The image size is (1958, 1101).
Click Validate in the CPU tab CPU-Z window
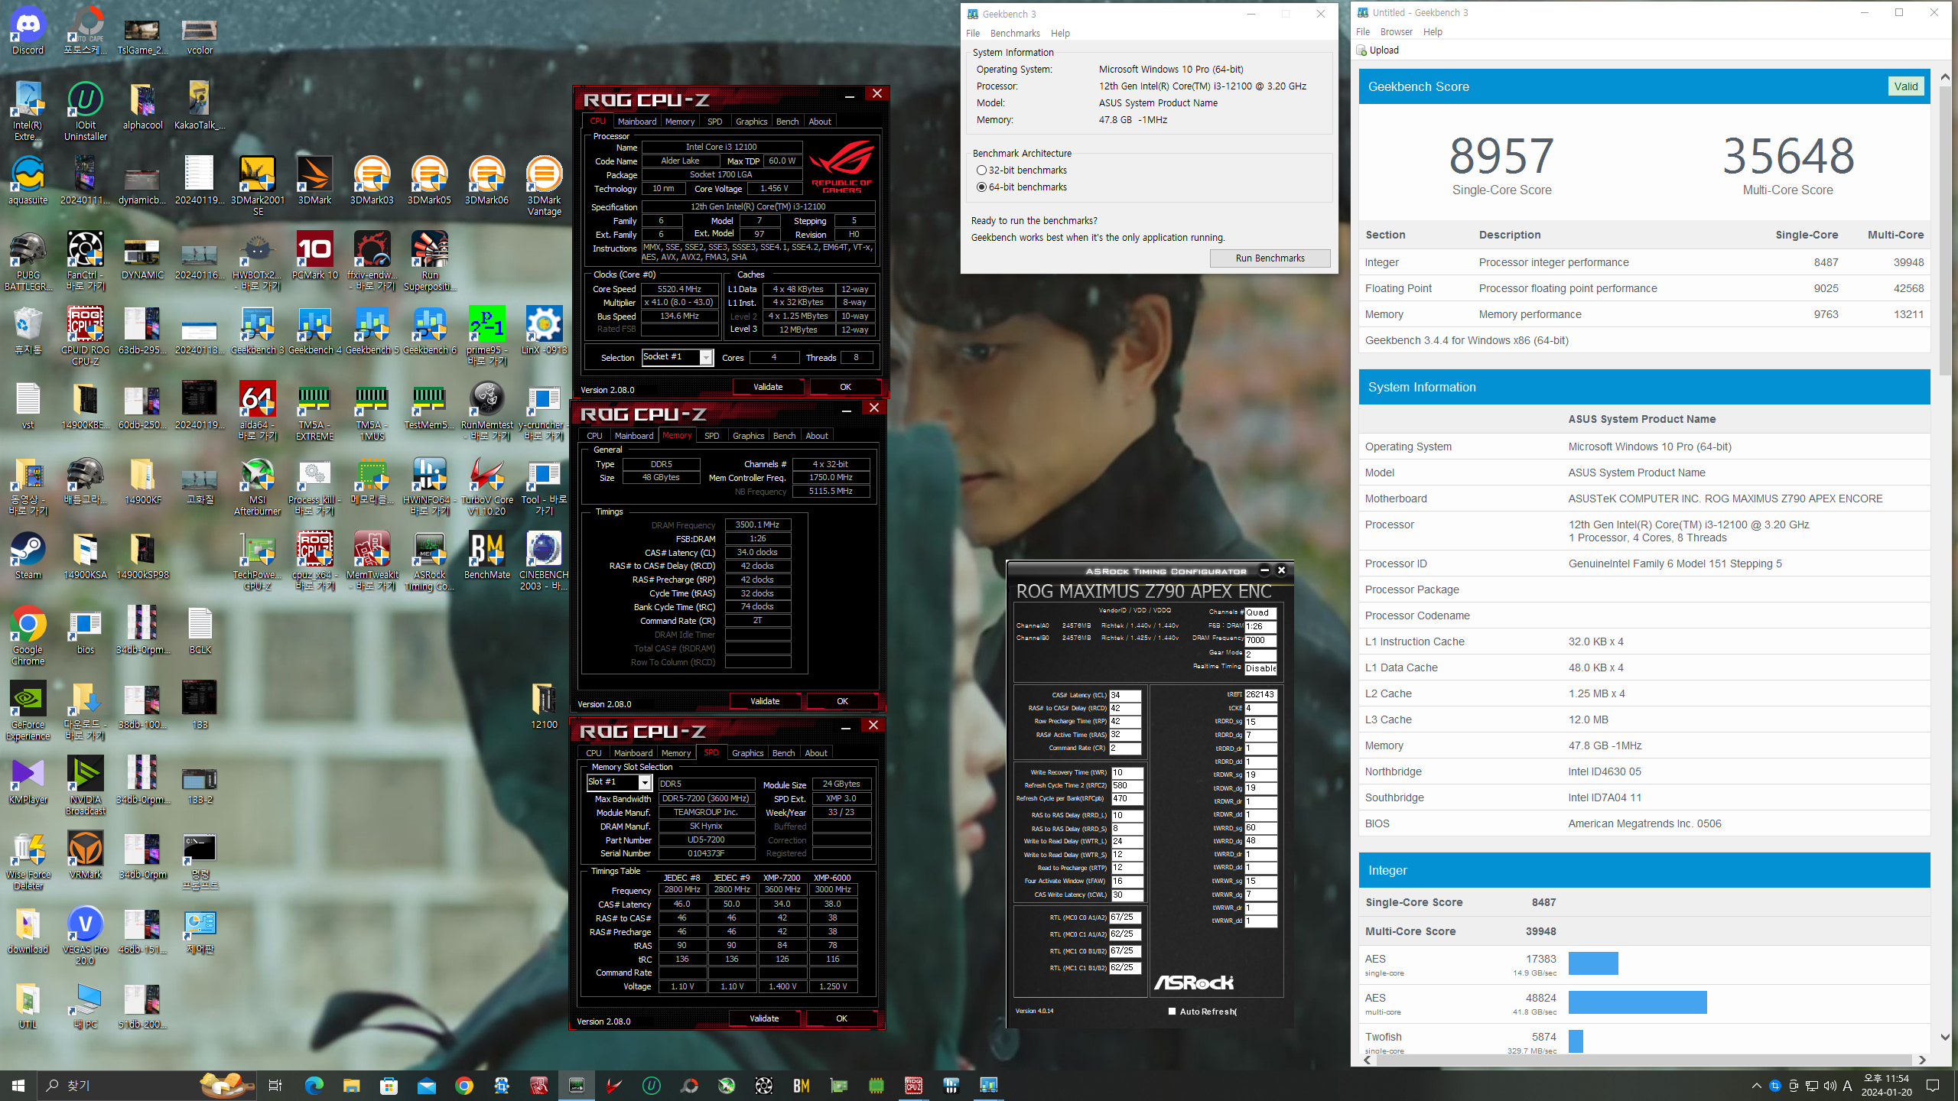click(x=768, y=387)
